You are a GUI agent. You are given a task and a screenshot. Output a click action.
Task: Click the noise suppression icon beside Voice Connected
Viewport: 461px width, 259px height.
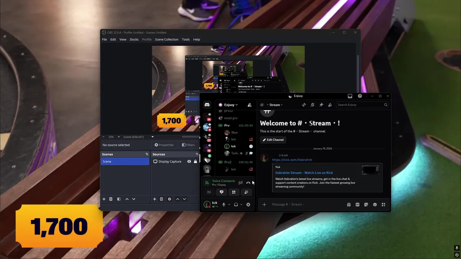click(241, 183)
